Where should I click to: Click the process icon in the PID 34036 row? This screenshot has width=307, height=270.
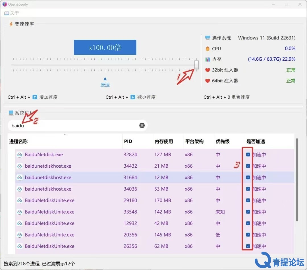(x=20, y=189)
